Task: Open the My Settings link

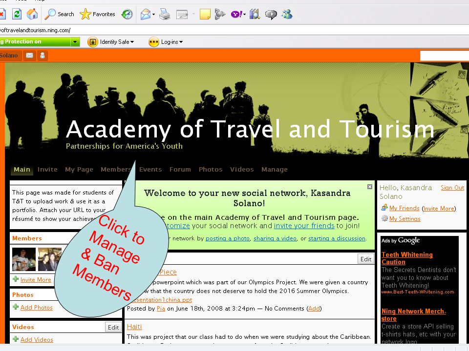Action: 405,219
